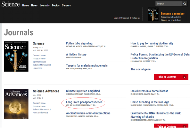Image resolution: width=190 pixels, height=130 pixels.
Task: Click the Science Table of Contents button
Action: point(171,77)
